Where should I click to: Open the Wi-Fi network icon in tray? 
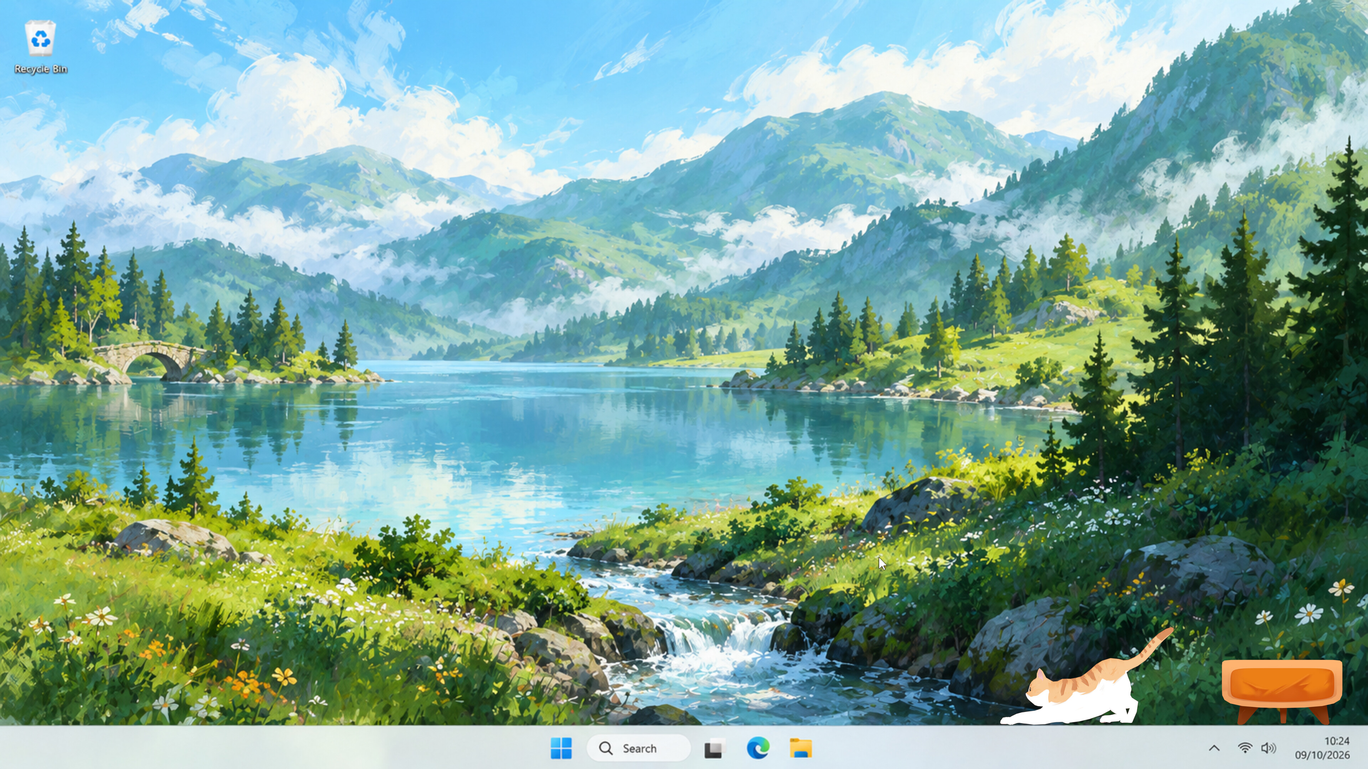click(x=1245, y=748)
